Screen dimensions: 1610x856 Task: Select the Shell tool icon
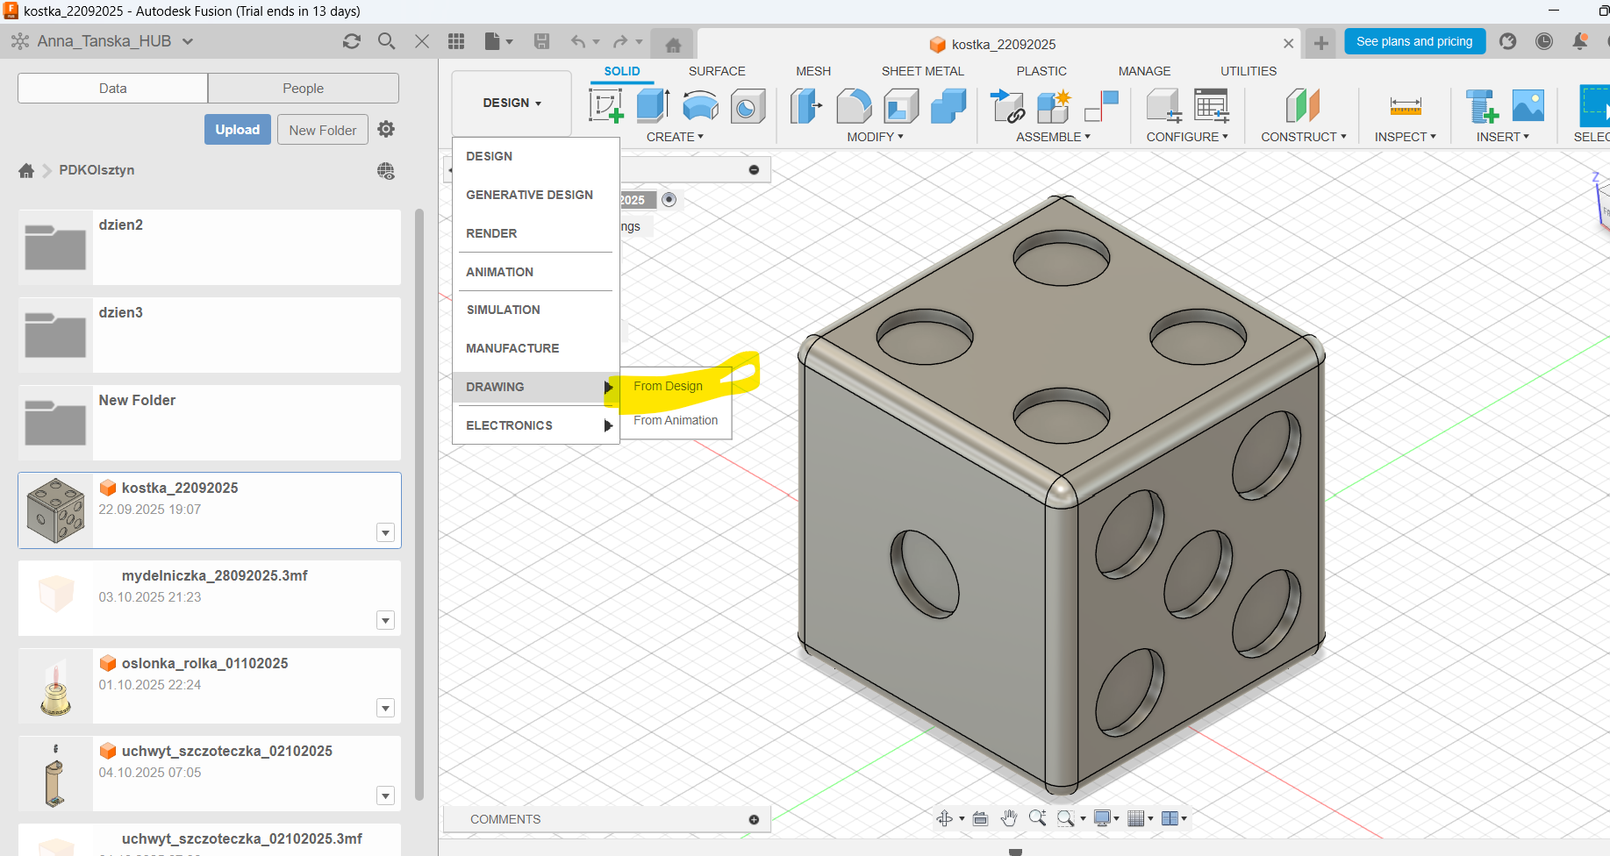pyautogui.click(x=900, y=106)
